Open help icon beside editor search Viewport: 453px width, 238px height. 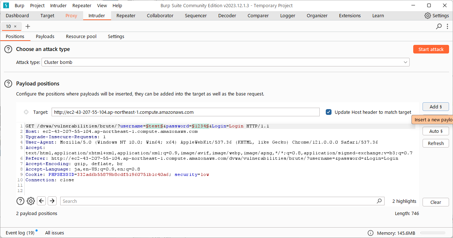click(x=20, y=201)
